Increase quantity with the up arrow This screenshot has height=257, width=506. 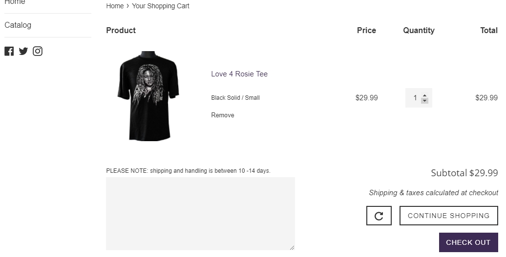pos(424,95)
